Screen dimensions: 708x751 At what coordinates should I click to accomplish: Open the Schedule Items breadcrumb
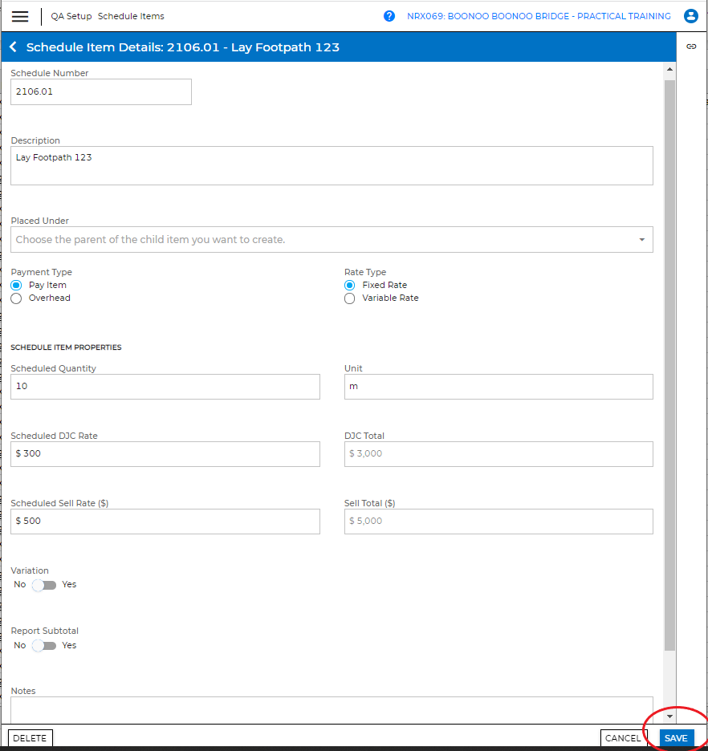point(131,16)
